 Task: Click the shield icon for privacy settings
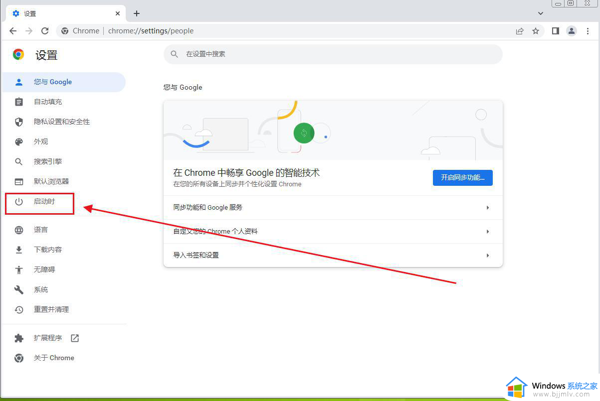[x=19, y=122]
